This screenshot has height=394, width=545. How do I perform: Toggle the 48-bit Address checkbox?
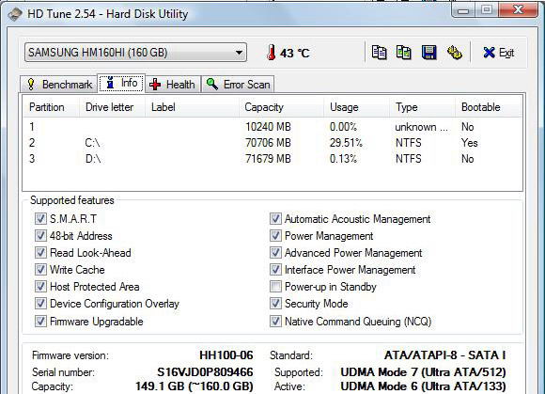(x=40, y=236)
